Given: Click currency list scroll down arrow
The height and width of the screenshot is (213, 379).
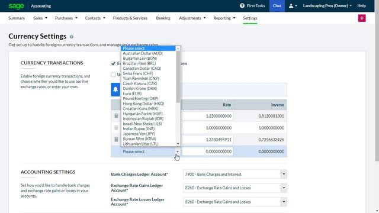Looking at the screenshot, I should coord(178,144).
